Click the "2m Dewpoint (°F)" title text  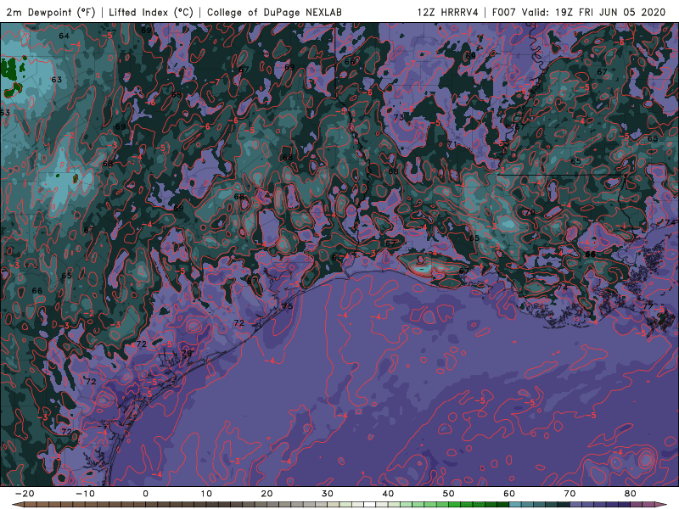(x=51, y=12)
